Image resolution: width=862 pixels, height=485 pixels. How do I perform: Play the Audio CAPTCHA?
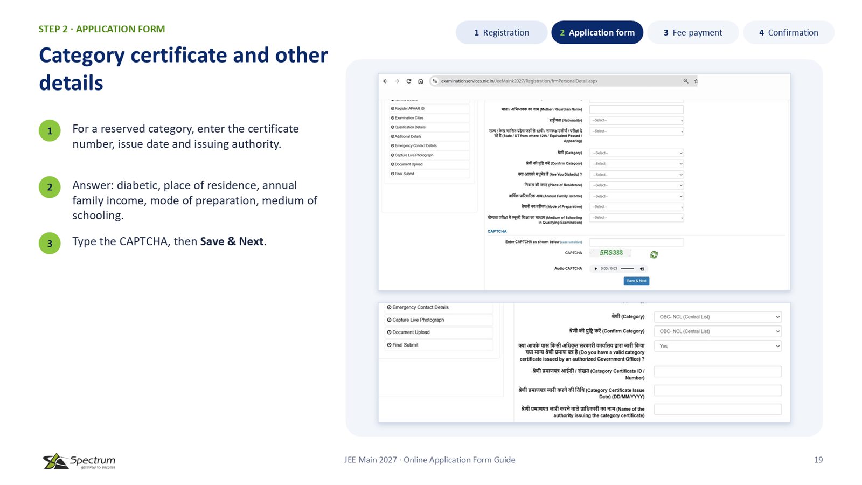[595, 268]
